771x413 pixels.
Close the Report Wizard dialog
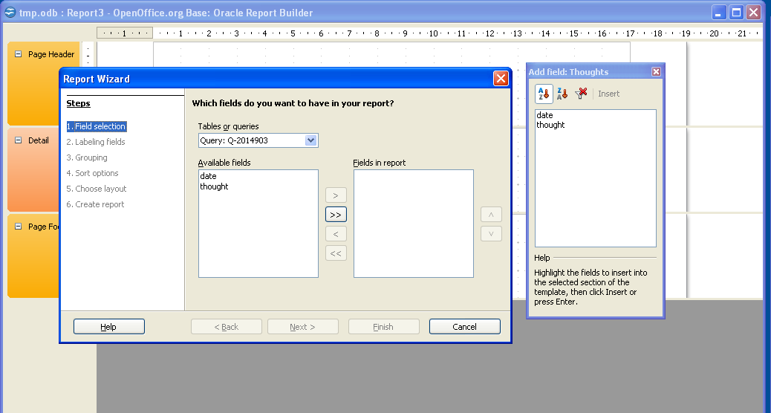tap(501, 79)
